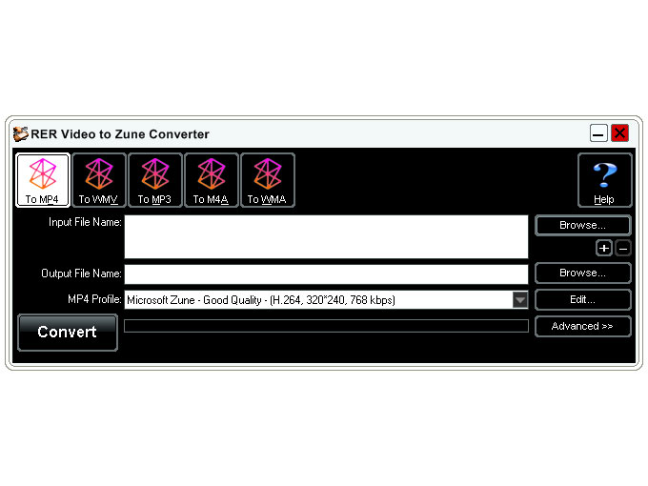Start conversion with Convert button
The width and height of the screenshot is (648, 486).
coord(68,333)
